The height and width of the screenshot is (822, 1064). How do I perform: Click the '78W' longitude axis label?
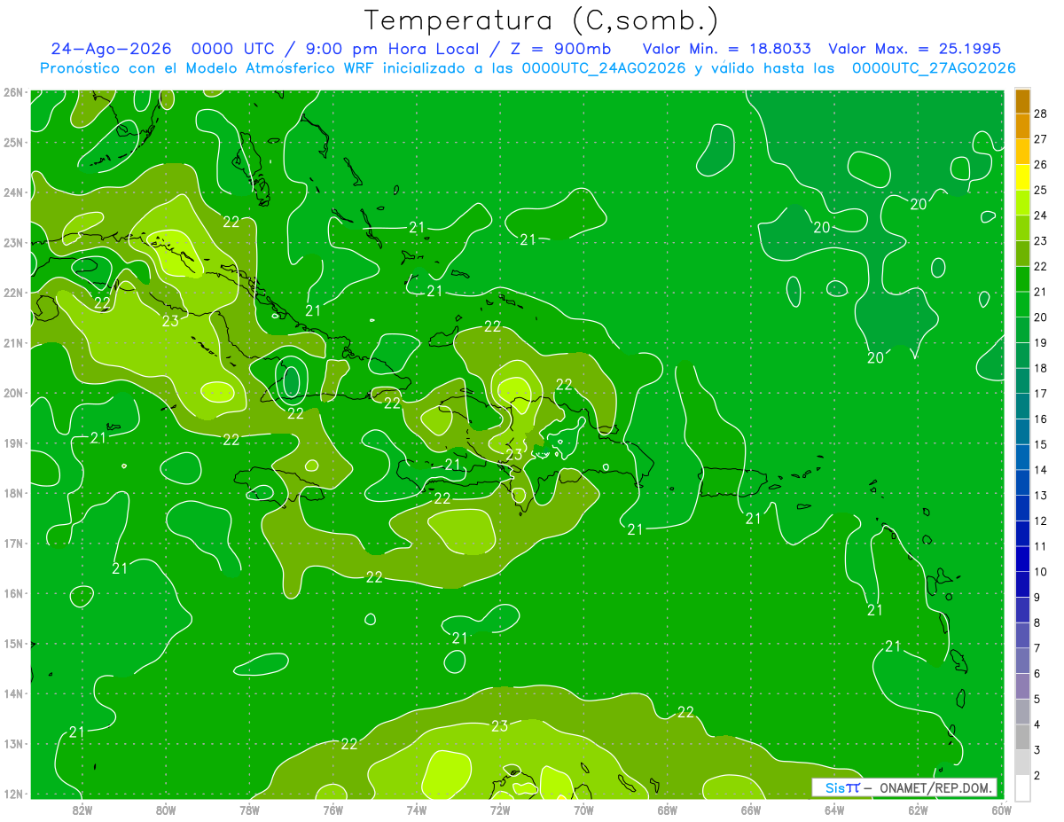point(249,809)
